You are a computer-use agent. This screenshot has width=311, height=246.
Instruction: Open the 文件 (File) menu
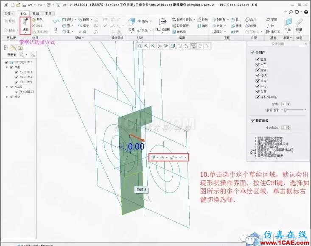pyautogui.click(x=9, y=14)
